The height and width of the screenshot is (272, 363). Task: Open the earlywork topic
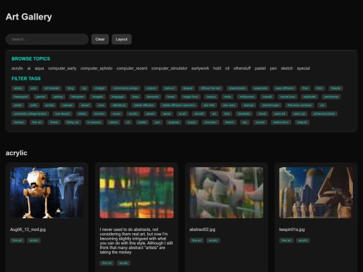click(x=200, y=69)
